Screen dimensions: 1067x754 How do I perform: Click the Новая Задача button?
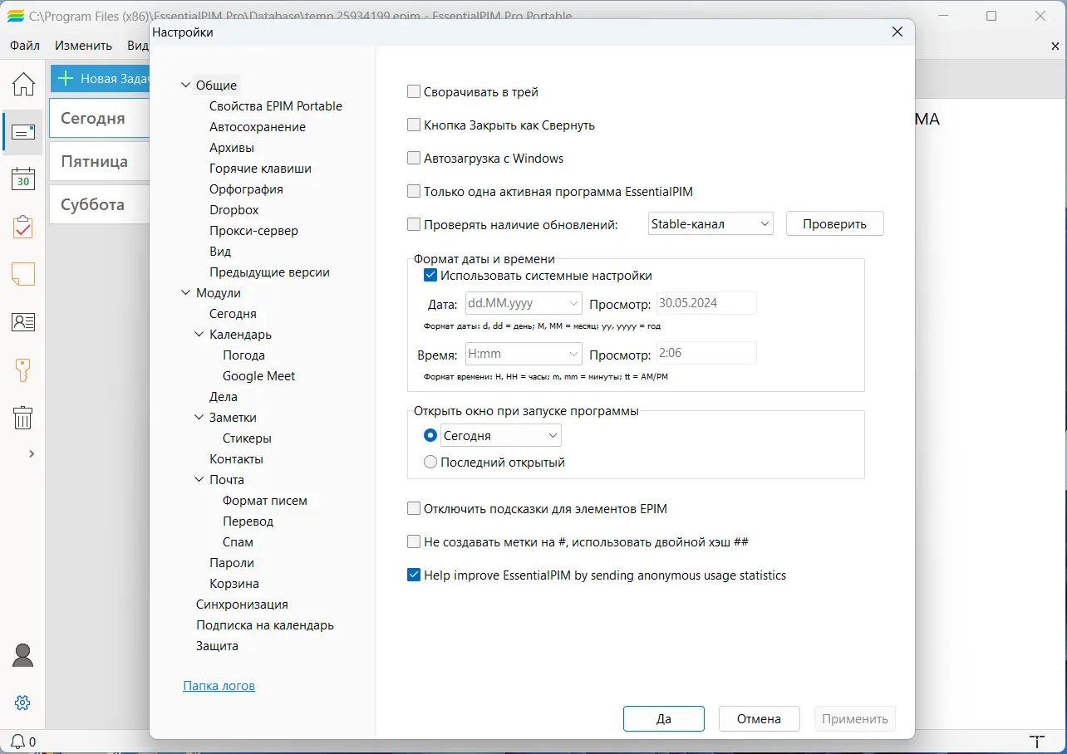(101, 79)
